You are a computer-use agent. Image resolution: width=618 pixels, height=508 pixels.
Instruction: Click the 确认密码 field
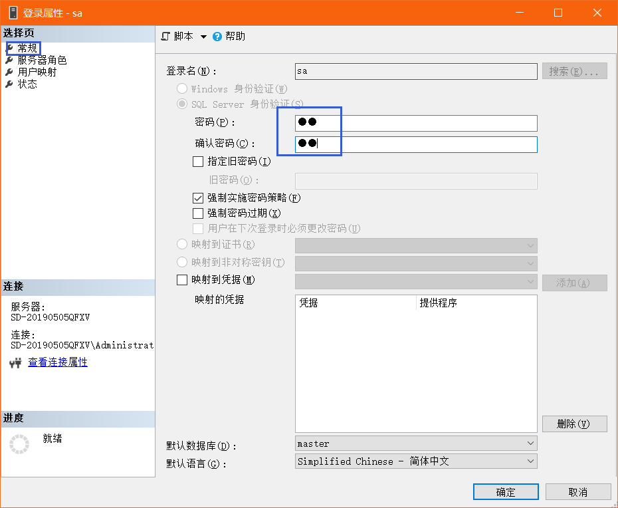416,144
